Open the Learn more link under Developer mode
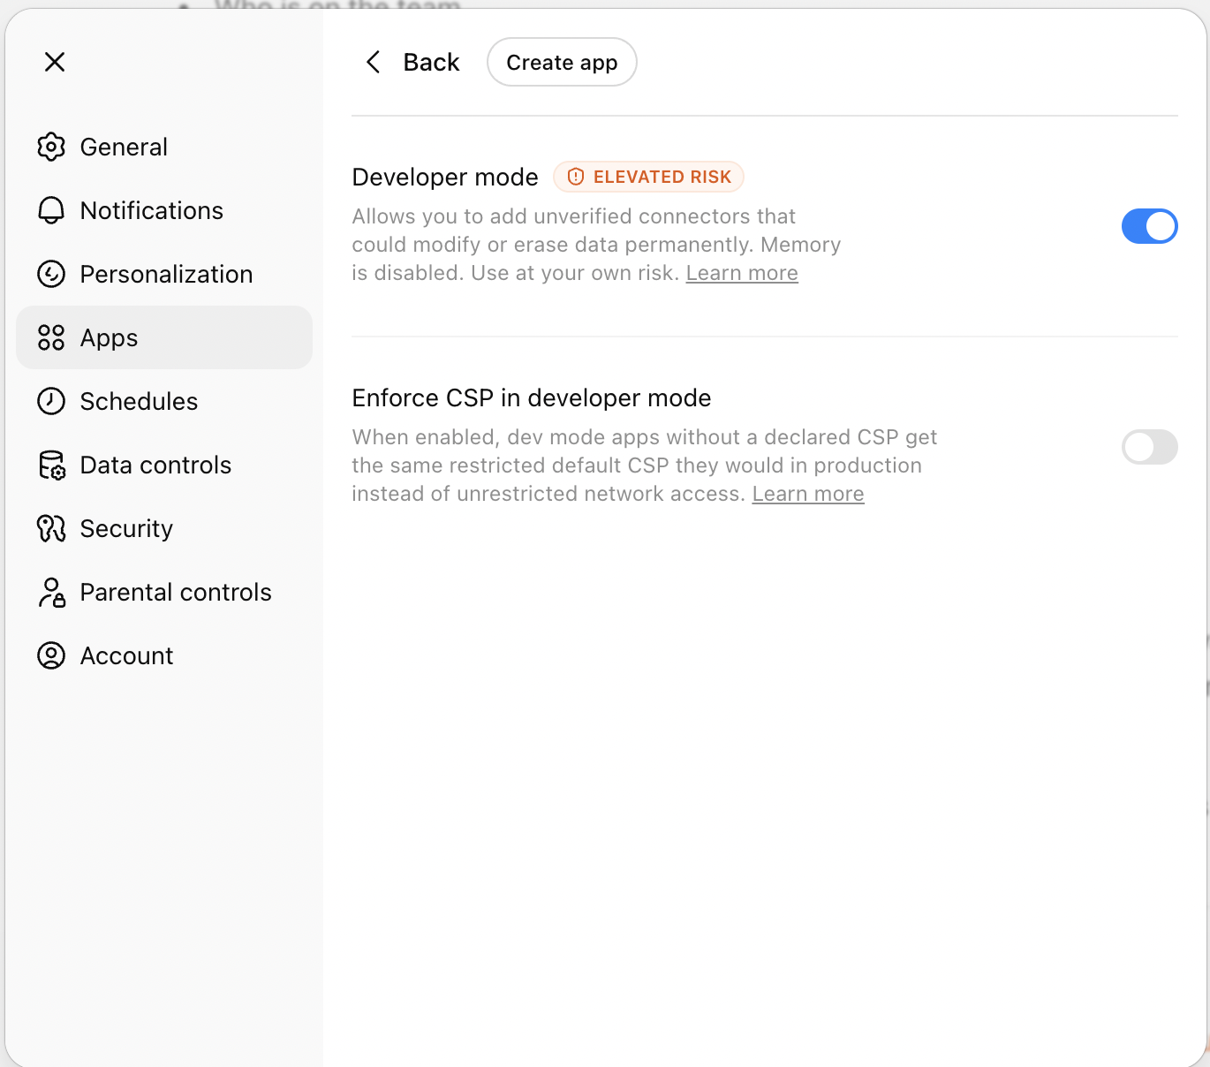This screenshot has height=1067, width=1210. click(741, 273)
